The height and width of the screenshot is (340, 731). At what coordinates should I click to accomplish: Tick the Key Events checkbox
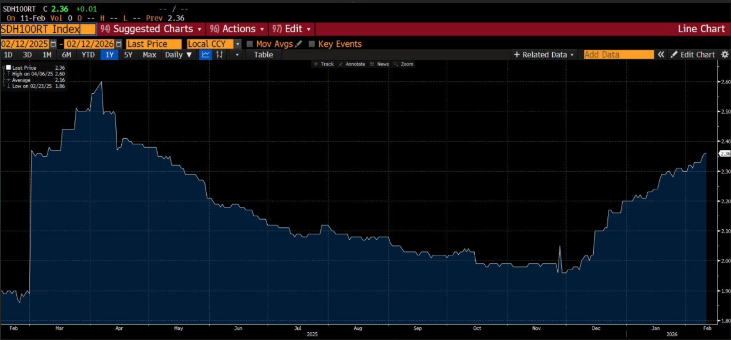click(x=312, y=44)
